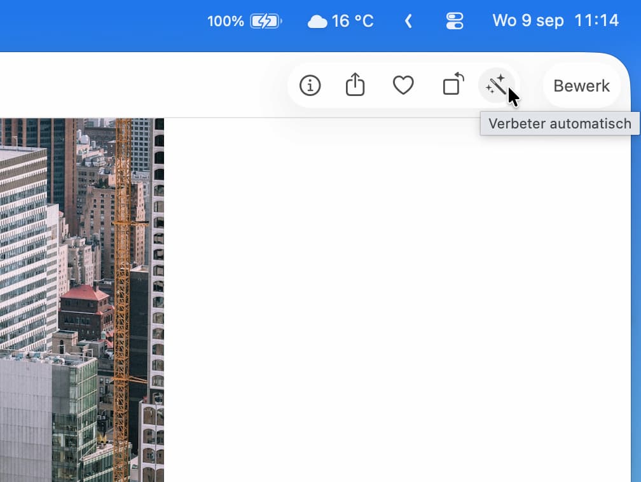
Task: Click the 100% battery percentage text
Action: point(225,21)
